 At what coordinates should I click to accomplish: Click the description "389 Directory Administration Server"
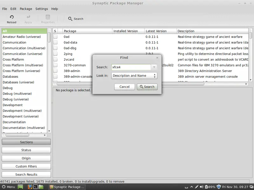pos(205,71)
